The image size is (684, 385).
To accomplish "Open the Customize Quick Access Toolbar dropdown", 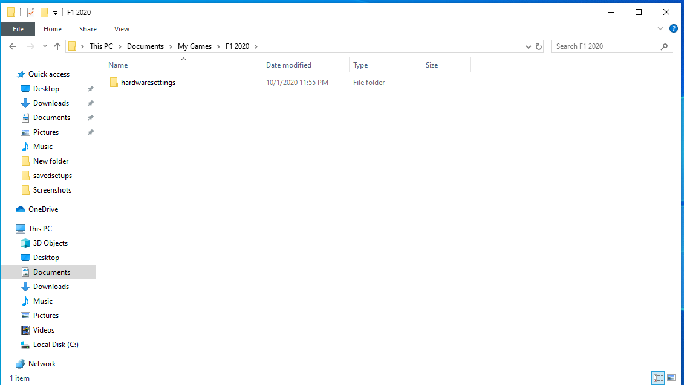I will (x=56, y=13).
